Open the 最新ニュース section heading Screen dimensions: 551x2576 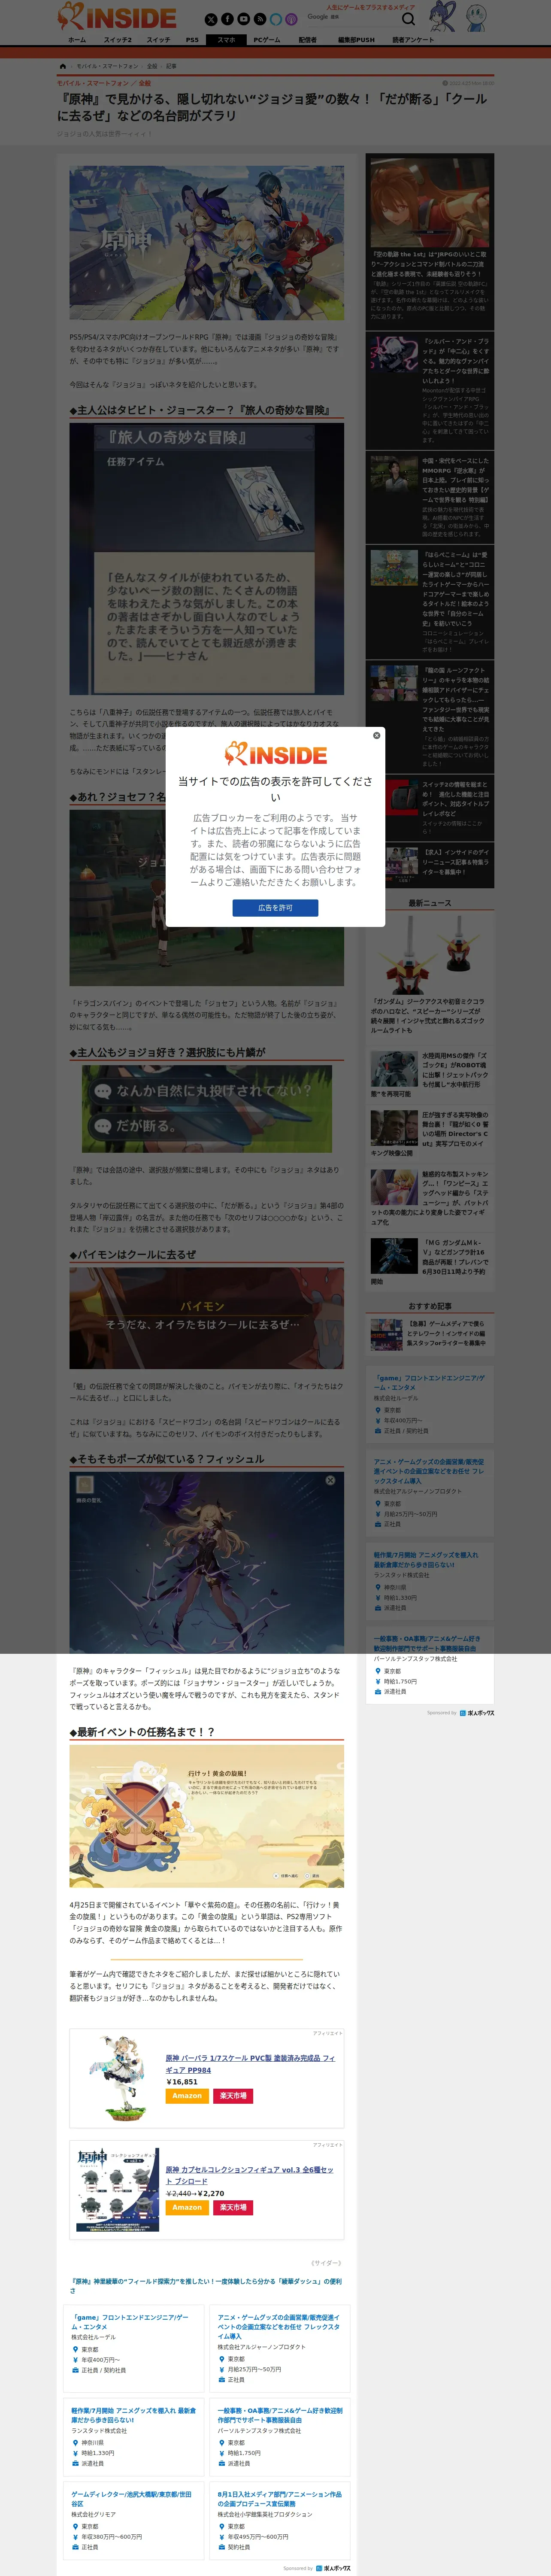tap(430, 903)
